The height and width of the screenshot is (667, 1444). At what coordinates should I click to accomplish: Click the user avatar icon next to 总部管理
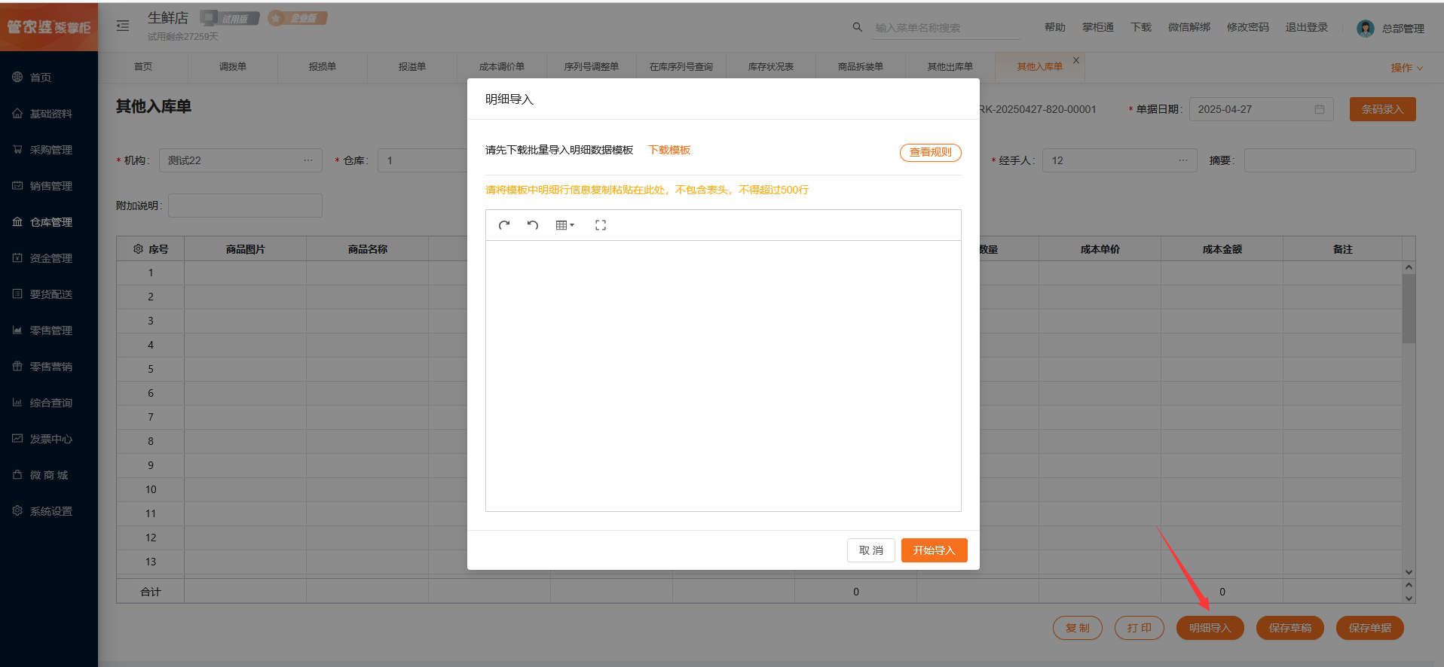click(1365, 28)
